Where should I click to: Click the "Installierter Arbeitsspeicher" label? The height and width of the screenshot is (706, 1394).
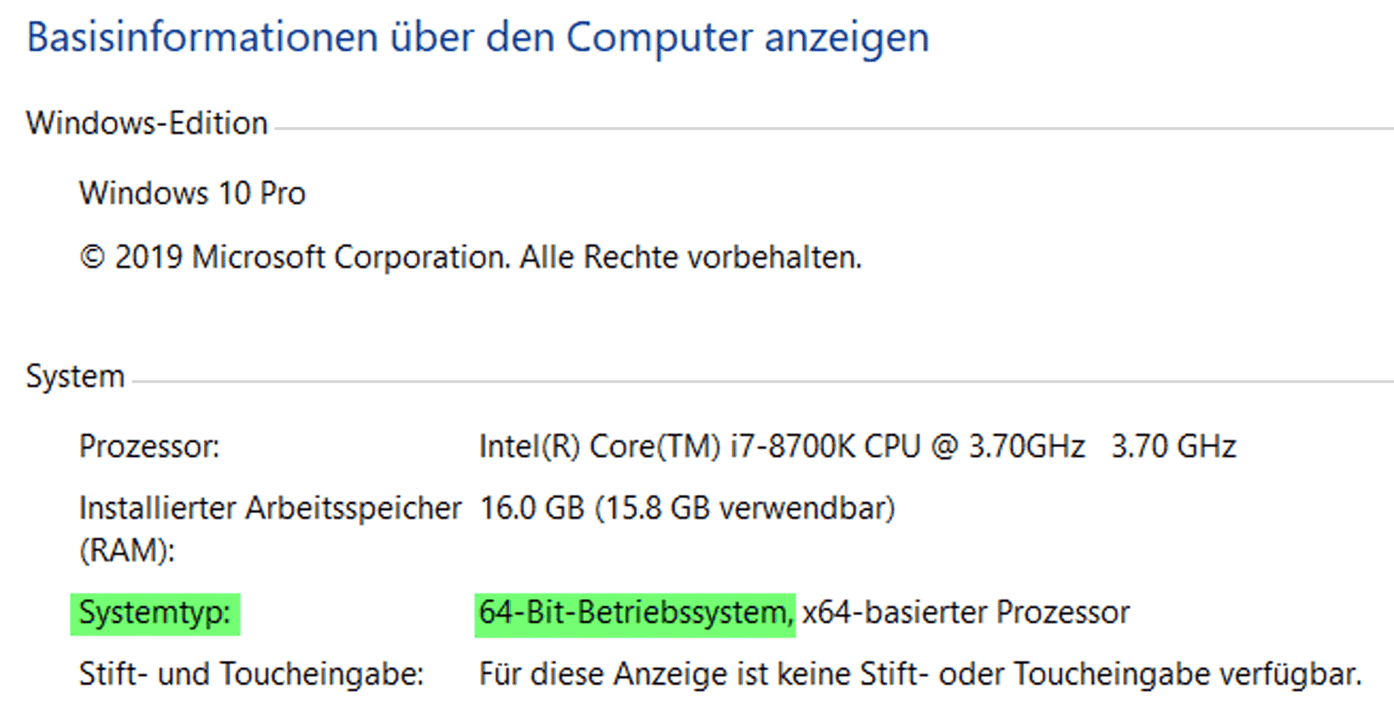click(270, 509)
